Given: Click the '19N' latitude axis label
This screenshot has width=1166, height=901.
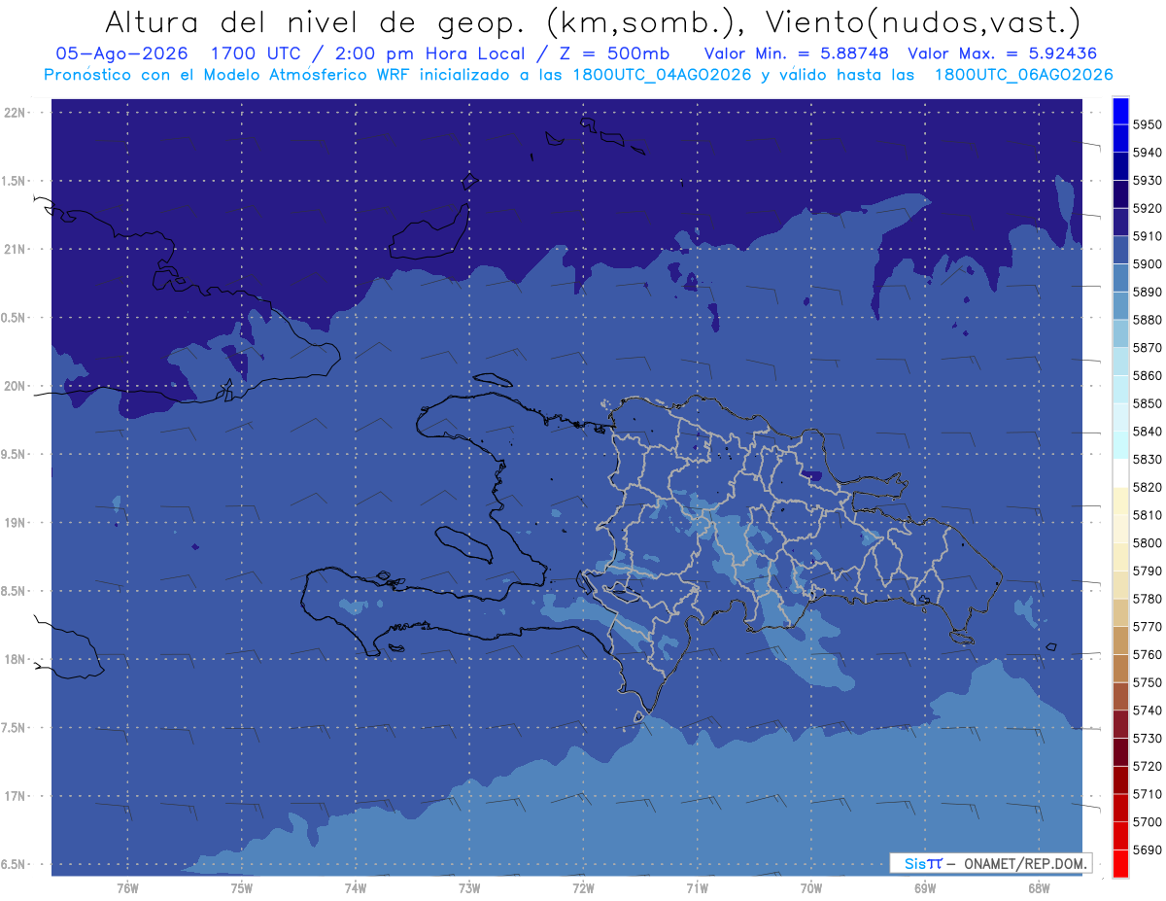Looking at the screenshot, I should [x=14, y=523].
